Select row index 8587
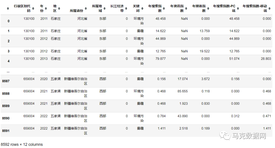 coord(6,81)
